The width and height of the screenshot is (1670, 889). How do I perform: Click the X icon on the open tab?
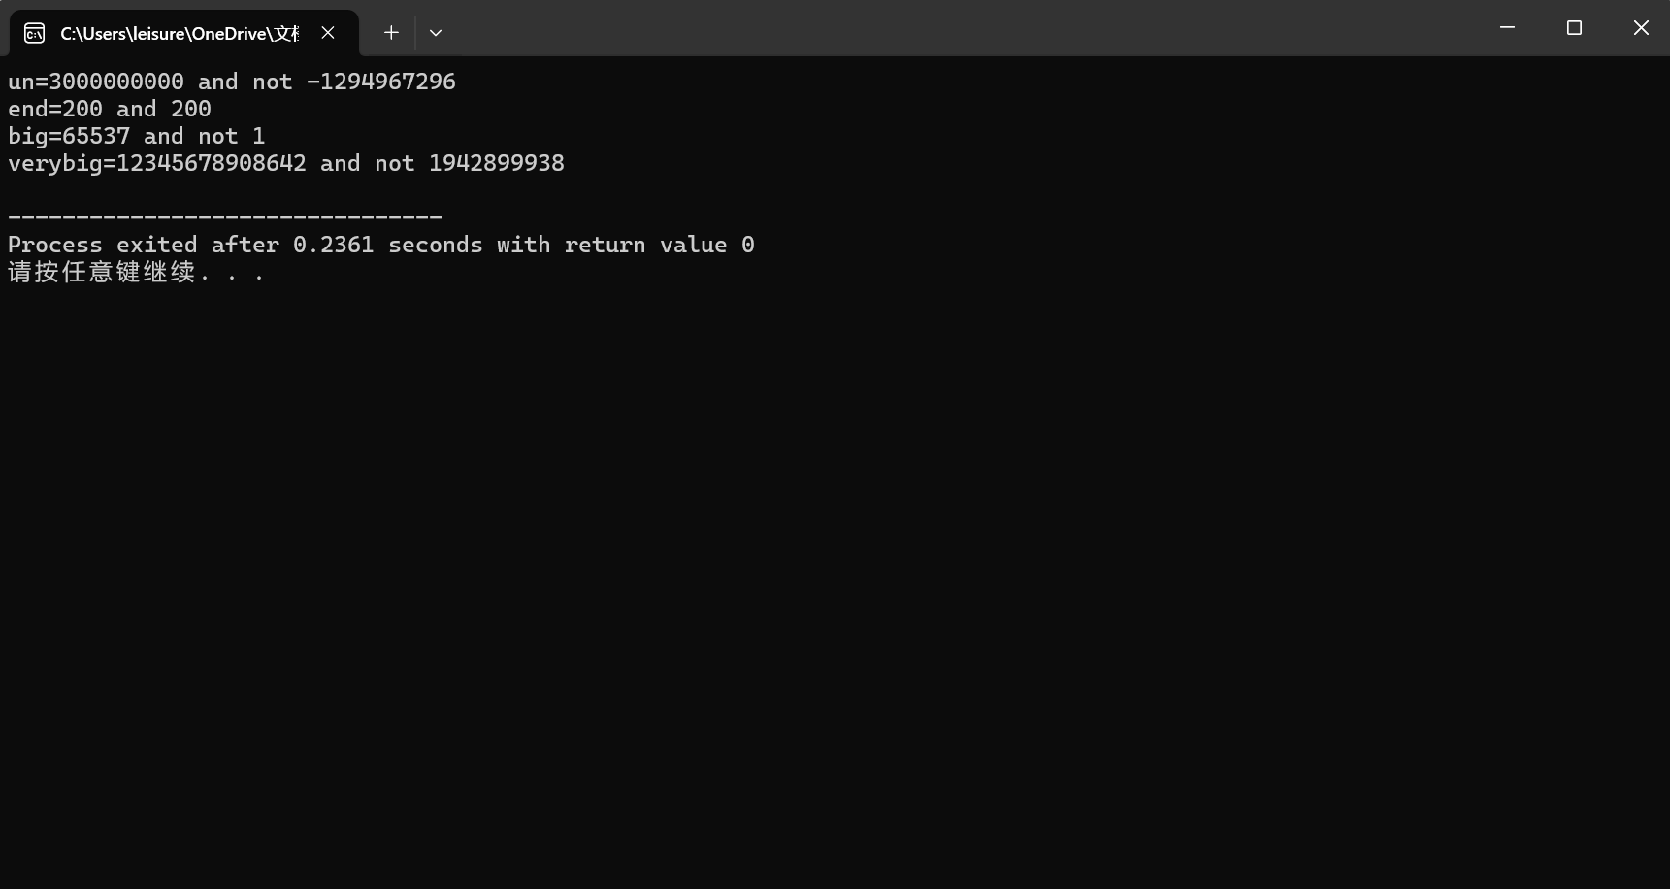point(327,33)
